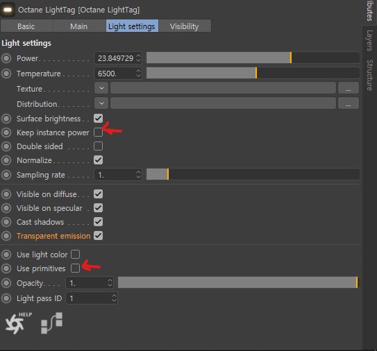Open the Texture dropdown arrow
This screenshot has height=351, width=377.
[101, 88]
